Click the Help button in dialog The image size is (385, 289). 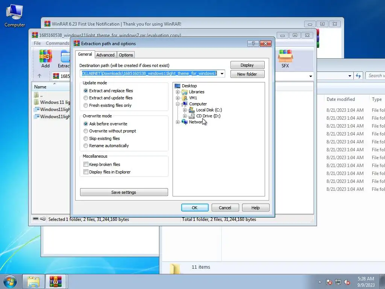(256, 208)
